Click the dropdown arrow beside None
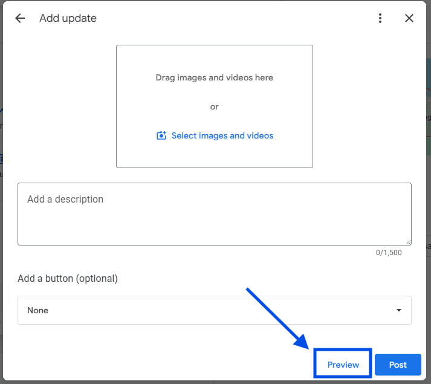The width and height of the screenshot is (431, 384). 399,310
